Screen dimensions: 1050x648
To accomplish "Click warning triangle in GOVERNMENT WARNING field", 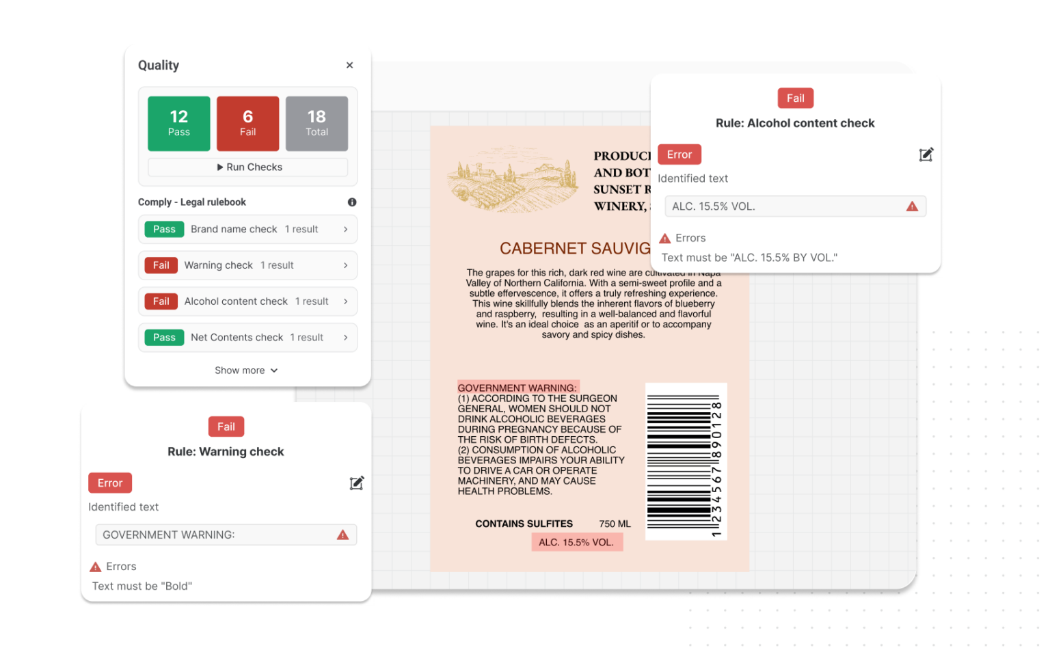I will pyautogui.click(x=342, y=535).
